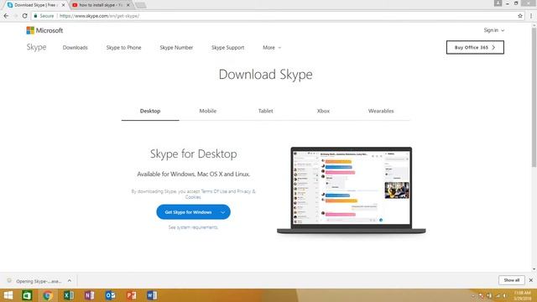537x302 pixels.
Task: Click the Secure padlock indicator
Action: (x=44, y=16)
